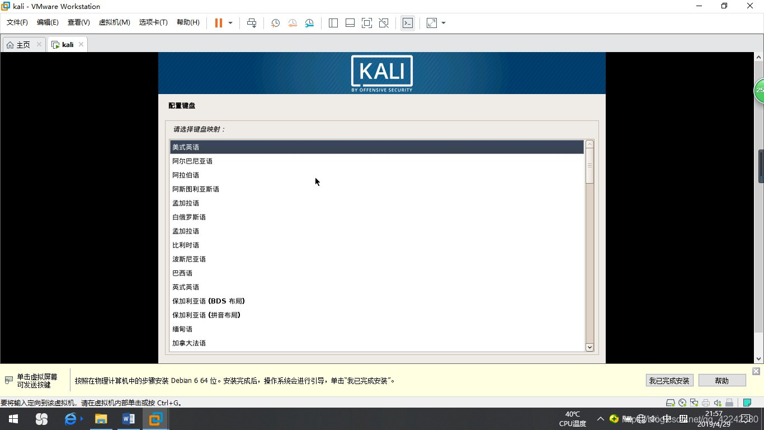Open the 编辑(E) menu
The height and width of the screenshot is (430, 764).
(48, 22)
